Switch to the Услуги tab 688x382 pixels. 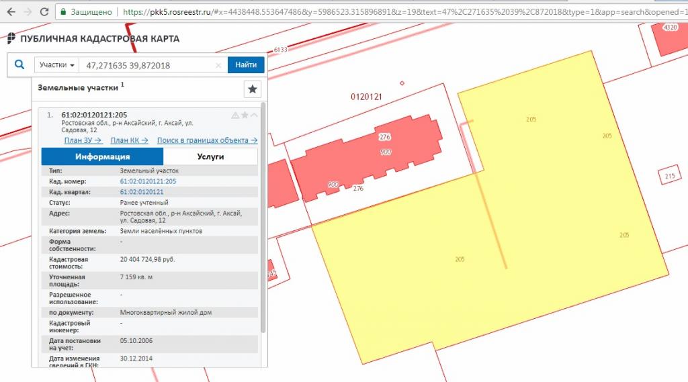coord(210,156)
